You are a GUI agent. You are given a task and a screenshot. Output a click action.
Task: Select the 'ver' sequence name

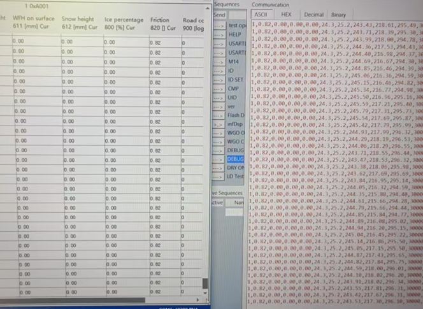point(231,106)
